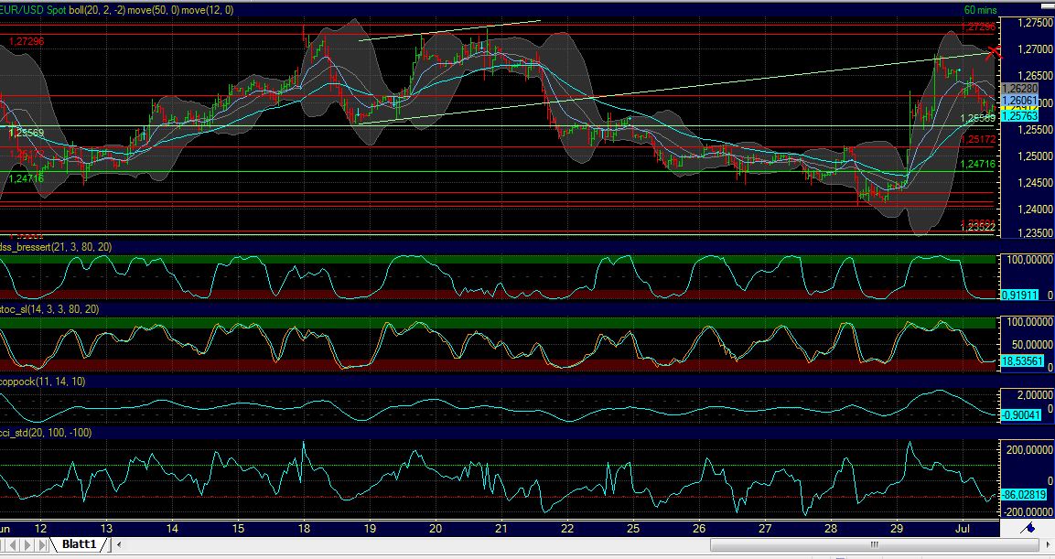
Task: Click the coppock(11, 14, 10) panel title
Action: tap(42, 382)
